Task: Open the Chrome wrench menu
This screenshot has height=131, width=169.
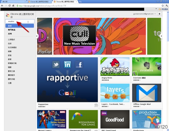Action: click(166, 5)
